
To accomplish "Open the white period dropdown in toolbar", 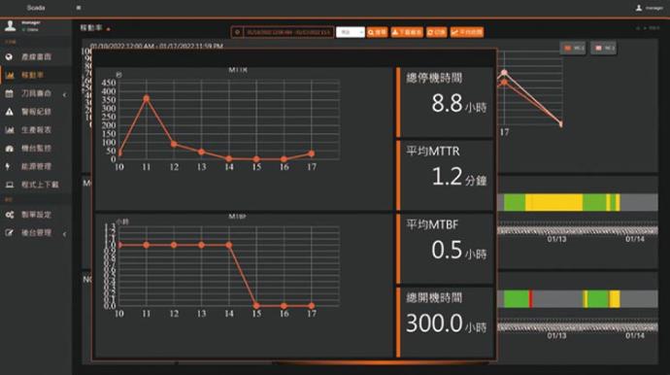I will [x=350, y=32].
